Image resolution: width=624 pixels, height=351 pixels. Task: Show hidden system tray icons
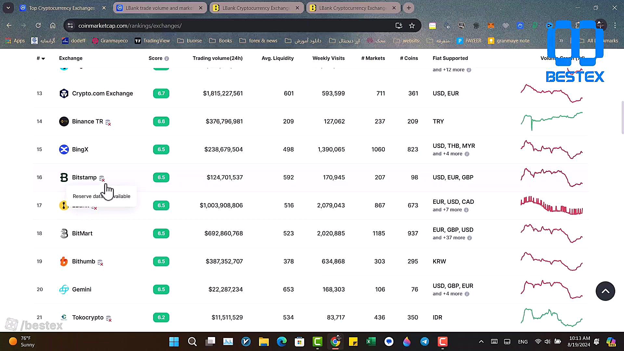point(481,342)
